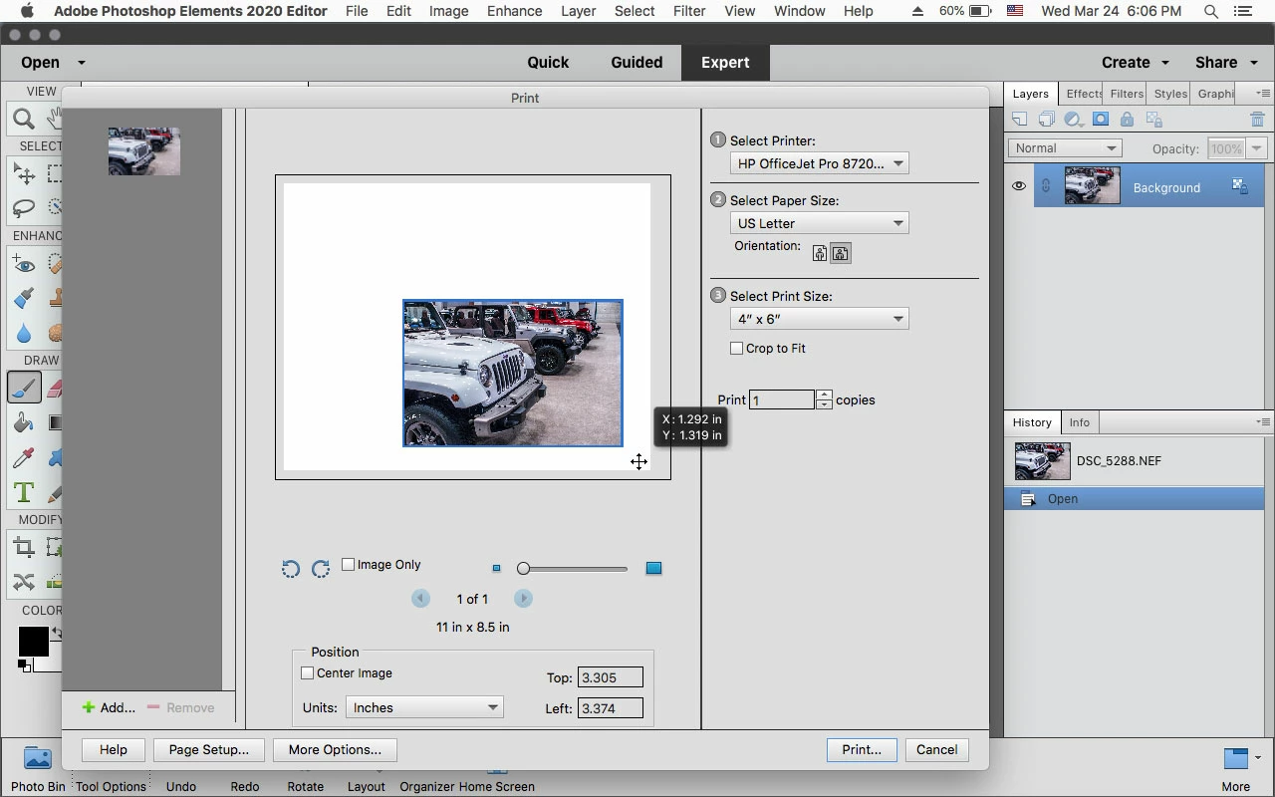Select landscape orientation icon
The height and width of the screenshot is (797, 1275).
[x=841, y=253]
